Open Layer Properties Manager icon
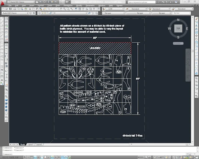The height and width of the screenshot is (159, 199). tap(39, 13)
